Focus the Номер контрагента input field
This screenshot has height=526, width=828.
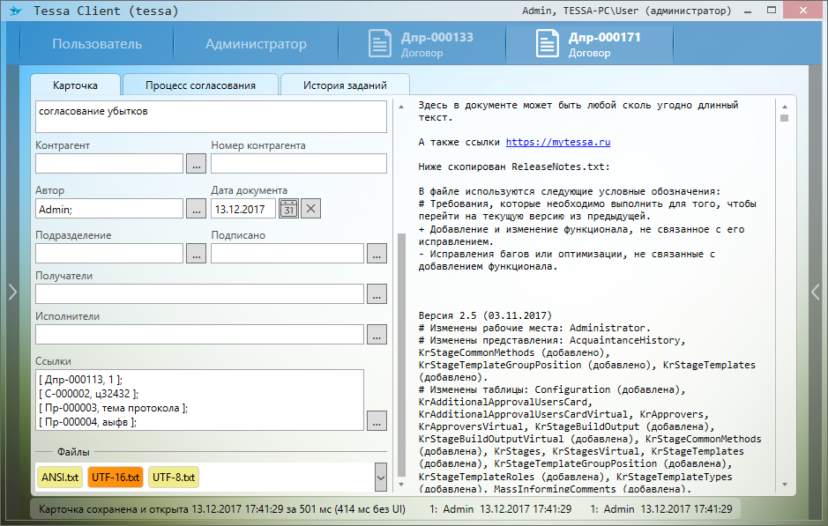pyautogui.click(x=299, y=164)
